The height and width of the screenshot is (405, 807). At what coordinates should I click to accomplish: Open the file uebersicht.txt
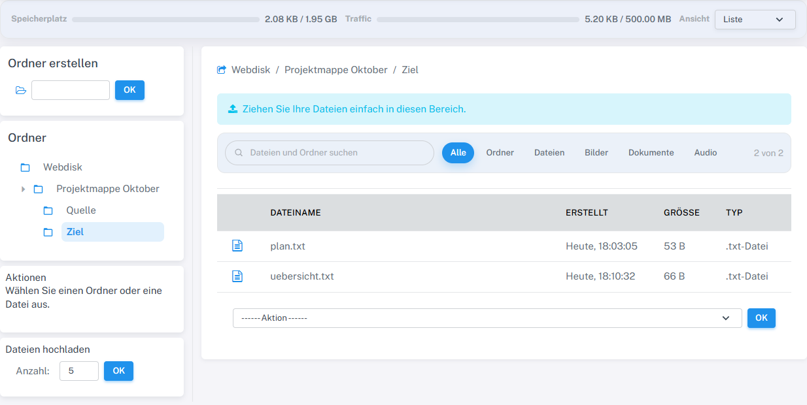[302, 276]
